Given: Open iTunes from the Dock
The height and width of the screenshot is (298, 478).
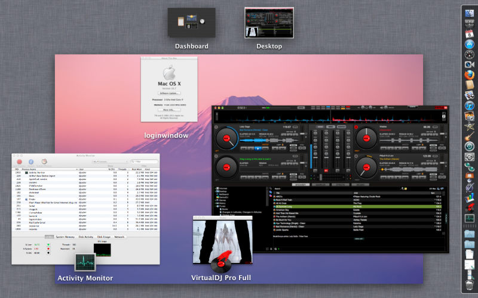Looking at the screenshot, I should click(x=470, y=105).
